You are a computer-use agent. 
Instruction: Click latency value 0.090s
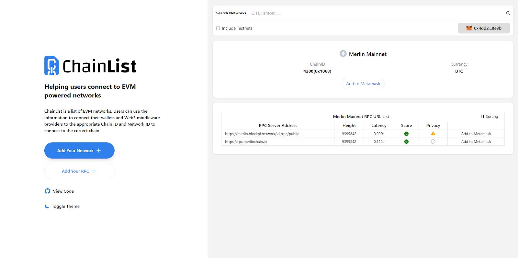pos(379,134)
